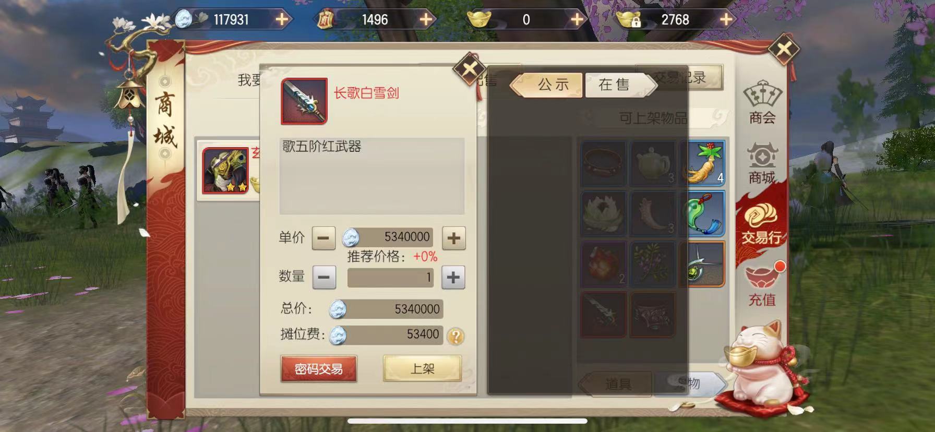This screenshot has height=432, width=935.
Task: Increase quantity with the plus button
Action: click(453, 277)
